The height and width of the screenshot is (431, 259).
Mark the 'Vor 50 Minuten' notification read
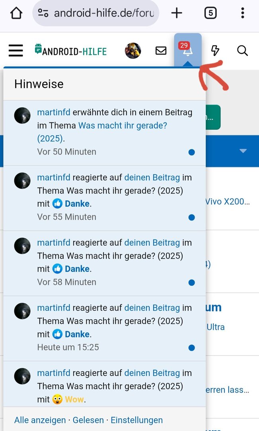pos(192,152)
